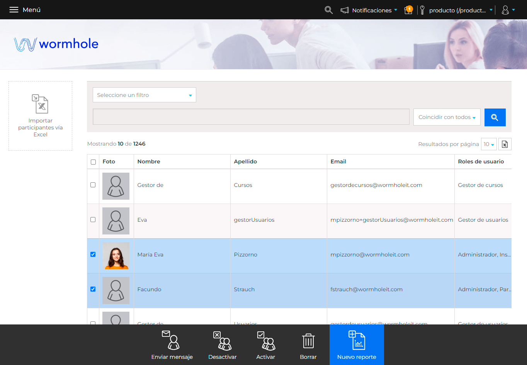
Task: Change Resultados por página dropdown
Action: coord(489,144)
